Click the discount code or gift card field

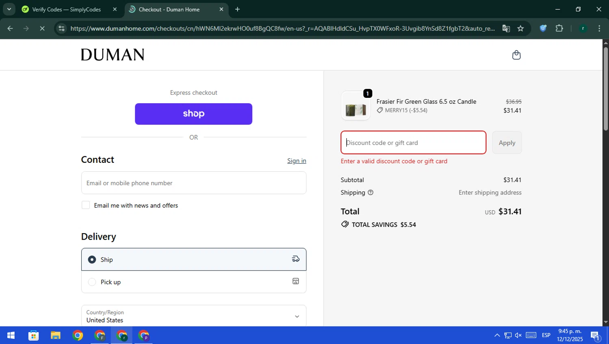[413, 143]
